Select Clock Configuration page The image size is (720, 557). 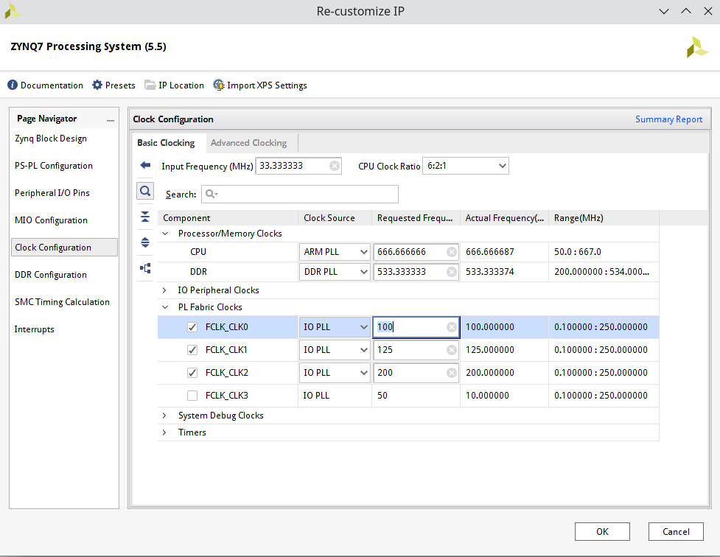pyautogui.click(x=64, y=247)
